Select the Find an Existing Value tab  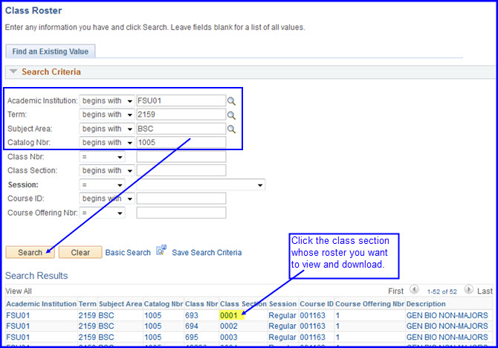coord(51,51)
